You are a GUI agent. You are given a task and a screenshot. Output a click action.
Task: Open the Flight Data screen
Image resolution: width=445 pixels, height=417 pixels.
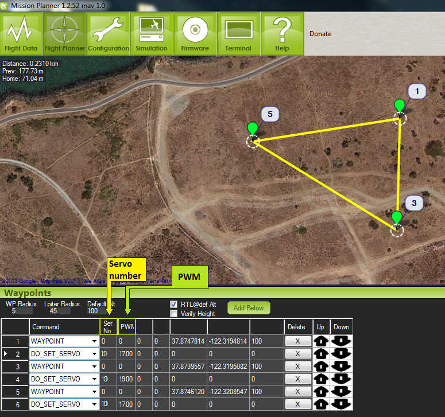[x=21, y=34]
